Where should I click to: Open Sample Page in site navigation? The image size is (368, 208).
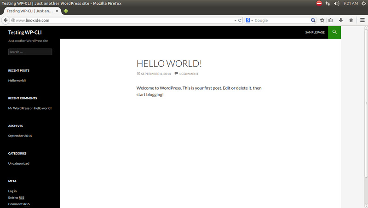[x=315, y=32]
